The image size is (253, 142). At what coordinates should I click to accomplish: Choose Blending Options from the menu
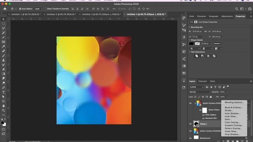[x=234, y=103]
